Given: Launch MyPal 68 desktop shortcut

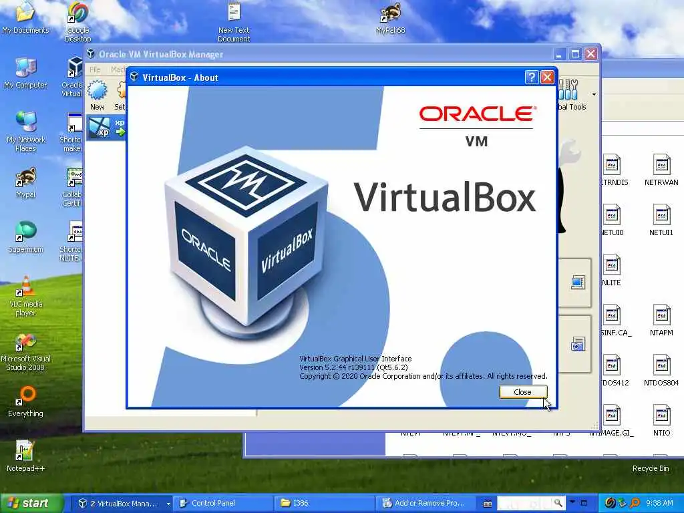Looking at the screenshot, I should (x=390, y=18).
